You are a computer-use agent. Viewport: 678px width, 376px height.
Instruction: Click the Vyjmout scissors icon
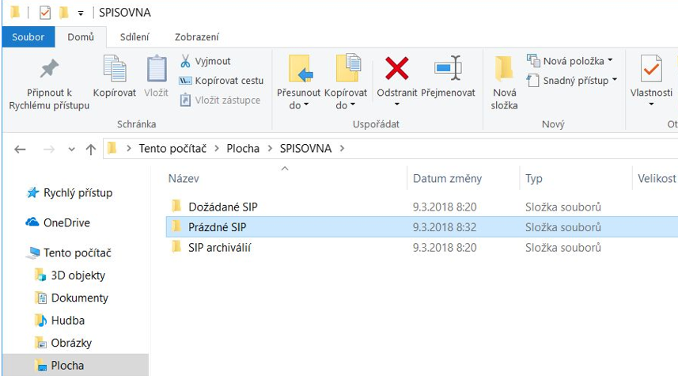tap(186, 61)
